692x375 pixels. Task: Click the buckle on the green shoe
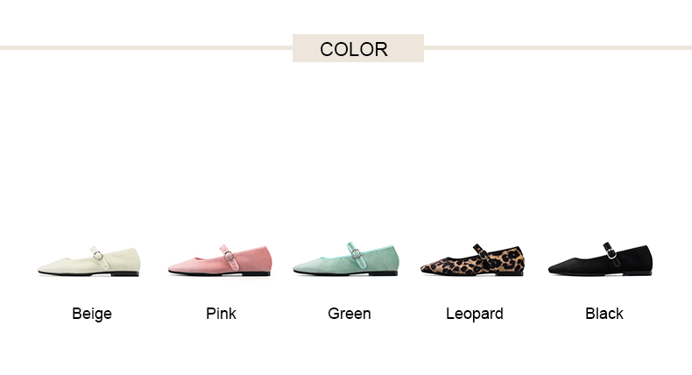[x=357, y=253]
